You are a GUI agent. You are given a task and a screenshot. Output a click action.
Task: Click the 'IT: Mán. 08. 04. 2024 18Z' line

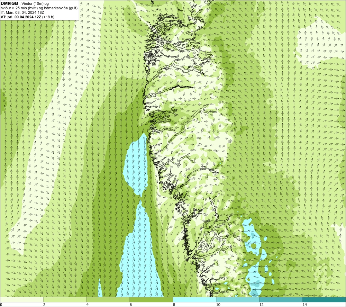click(22, 12)
